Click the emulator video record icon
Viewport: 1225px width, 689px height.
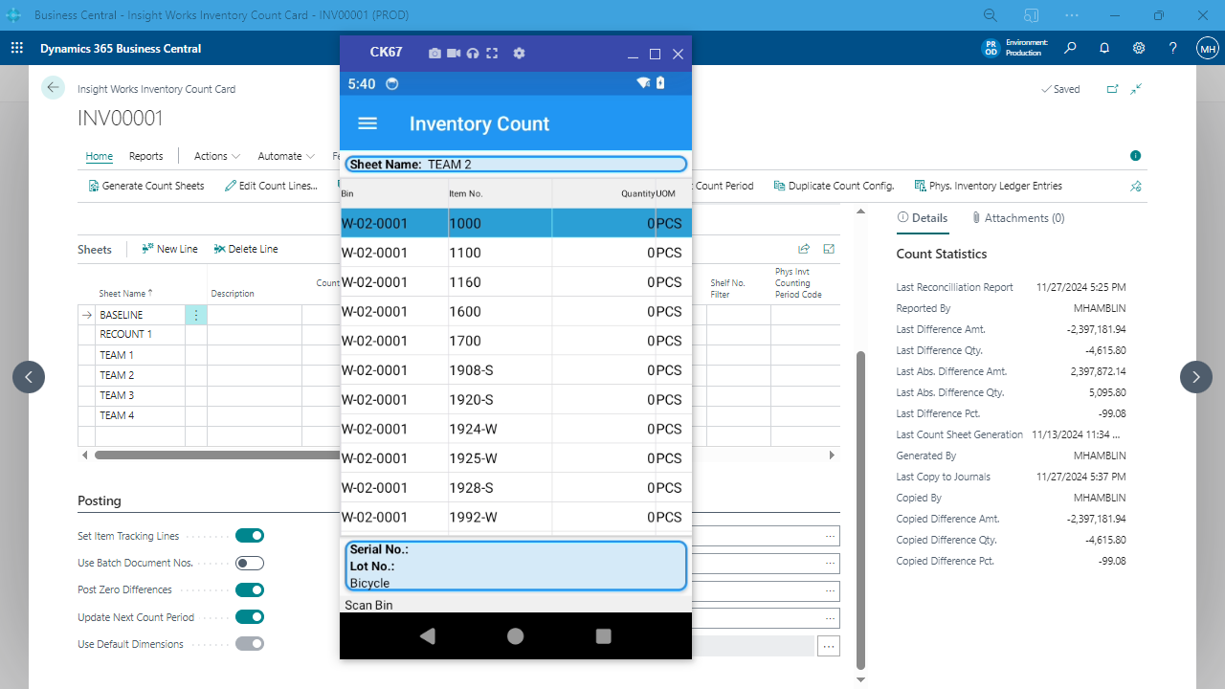tap(453, 53)
